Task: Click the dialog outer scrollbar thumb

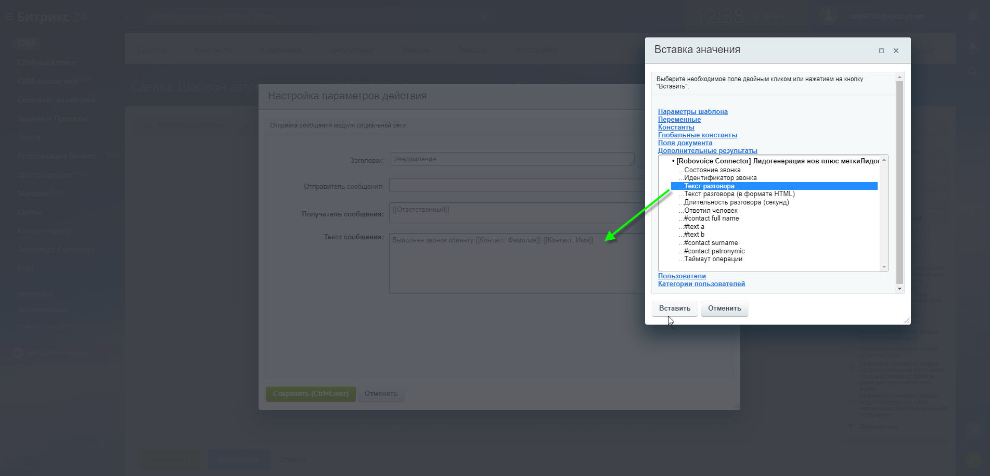Action: (899, 182)
